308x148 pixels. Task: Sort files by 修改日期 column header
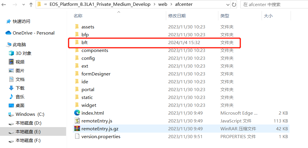click(177, 16)
